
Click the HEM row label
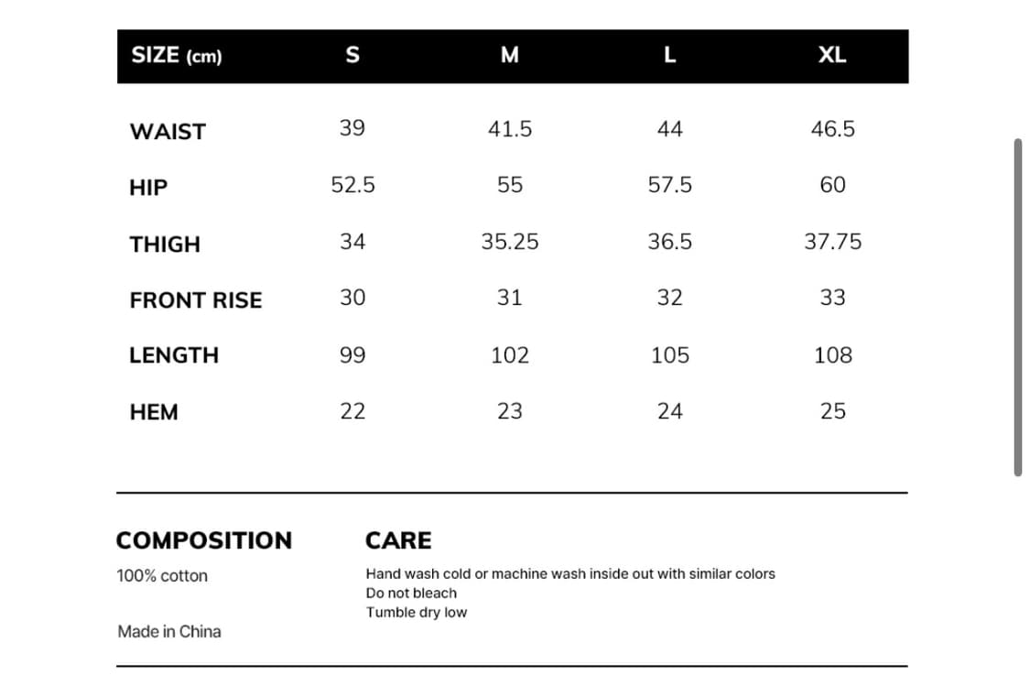point(154,412)
